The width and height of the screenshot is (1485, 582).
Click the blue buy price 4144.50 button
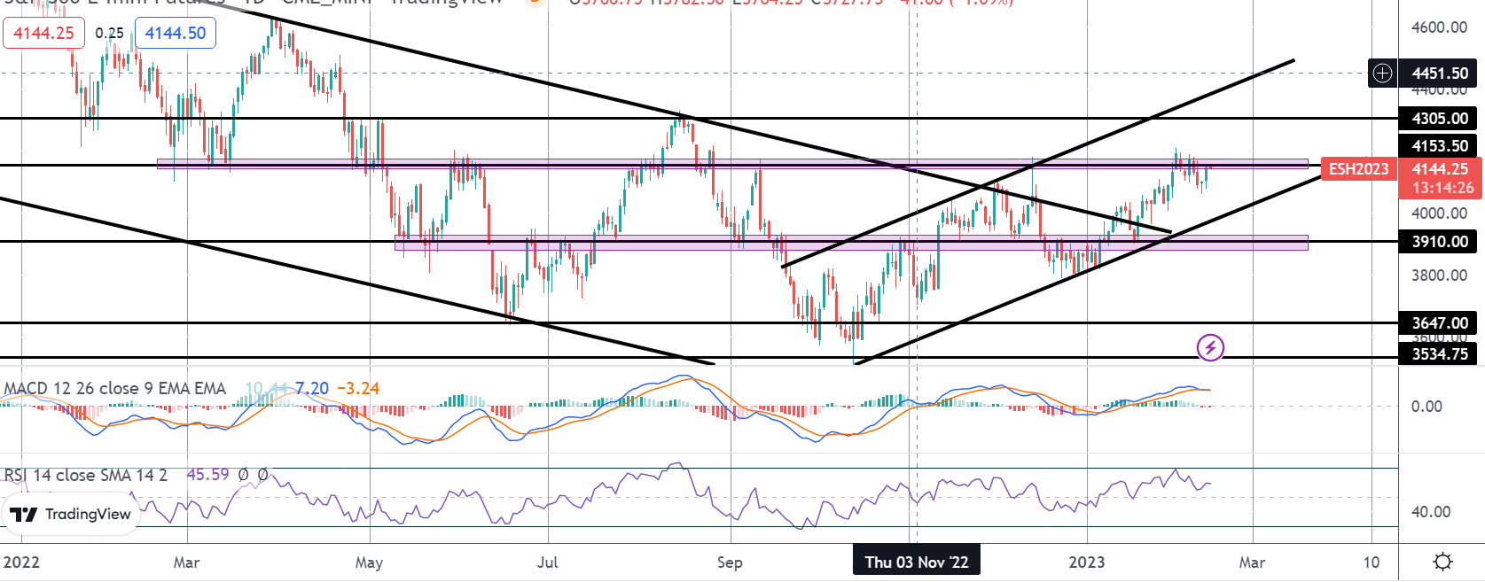176,33
